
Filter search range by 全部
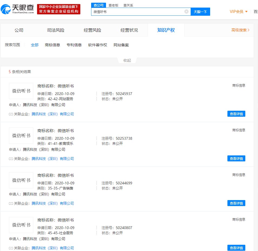coord(35,45)
